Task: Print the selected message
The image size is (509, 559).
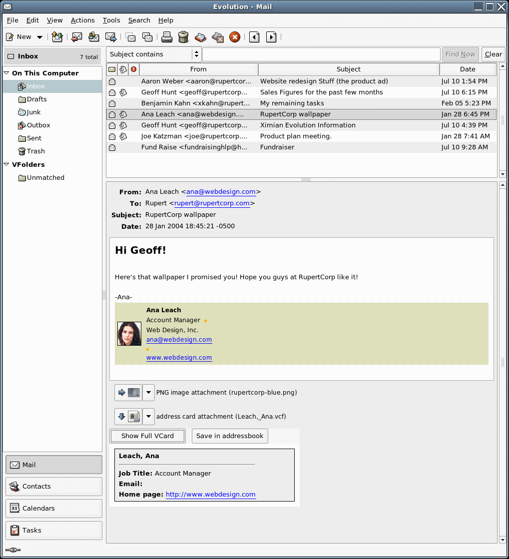Action: coord(166,37)
